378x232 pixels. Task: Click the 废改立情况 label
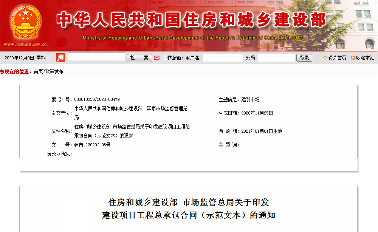click(x=59, y=154)
